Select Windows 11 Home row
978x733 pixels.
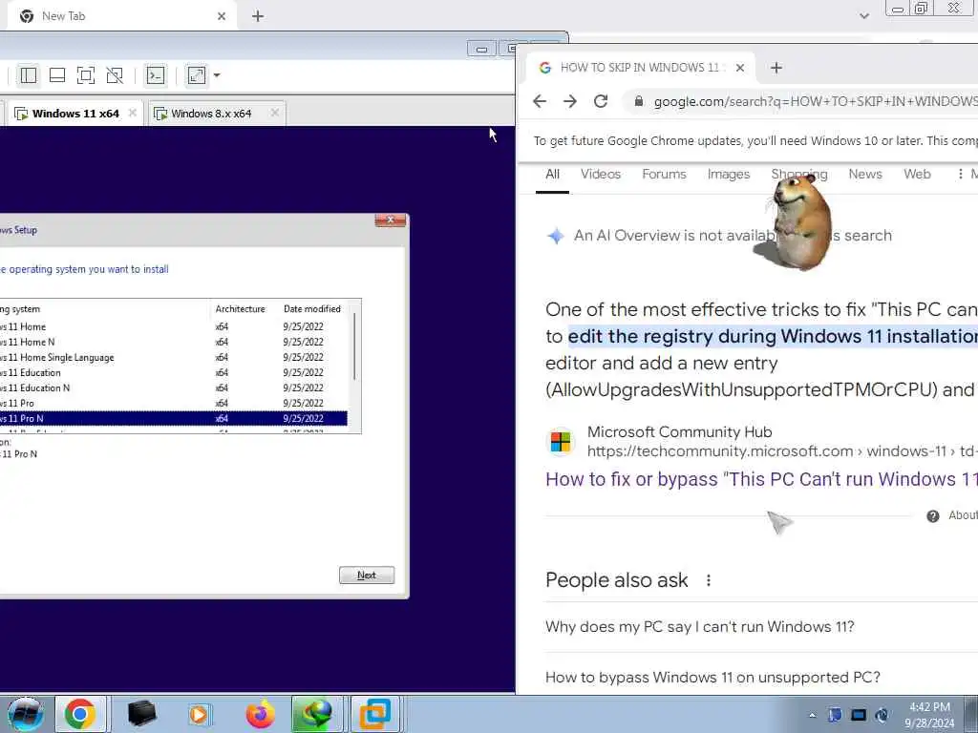pyautogui.click(x=174, y=326)
